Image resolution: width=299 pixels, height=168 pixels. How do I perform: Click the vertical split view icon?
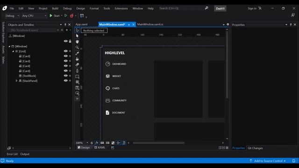pyautogui.click(x=220, y=147)
